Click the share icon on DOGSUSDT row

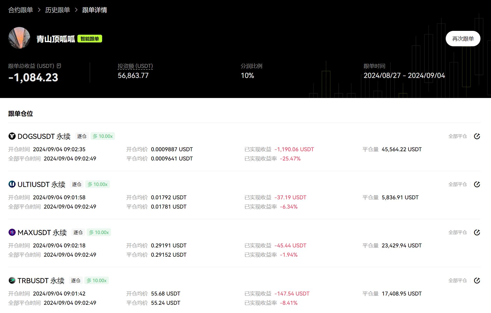(477, 136)
